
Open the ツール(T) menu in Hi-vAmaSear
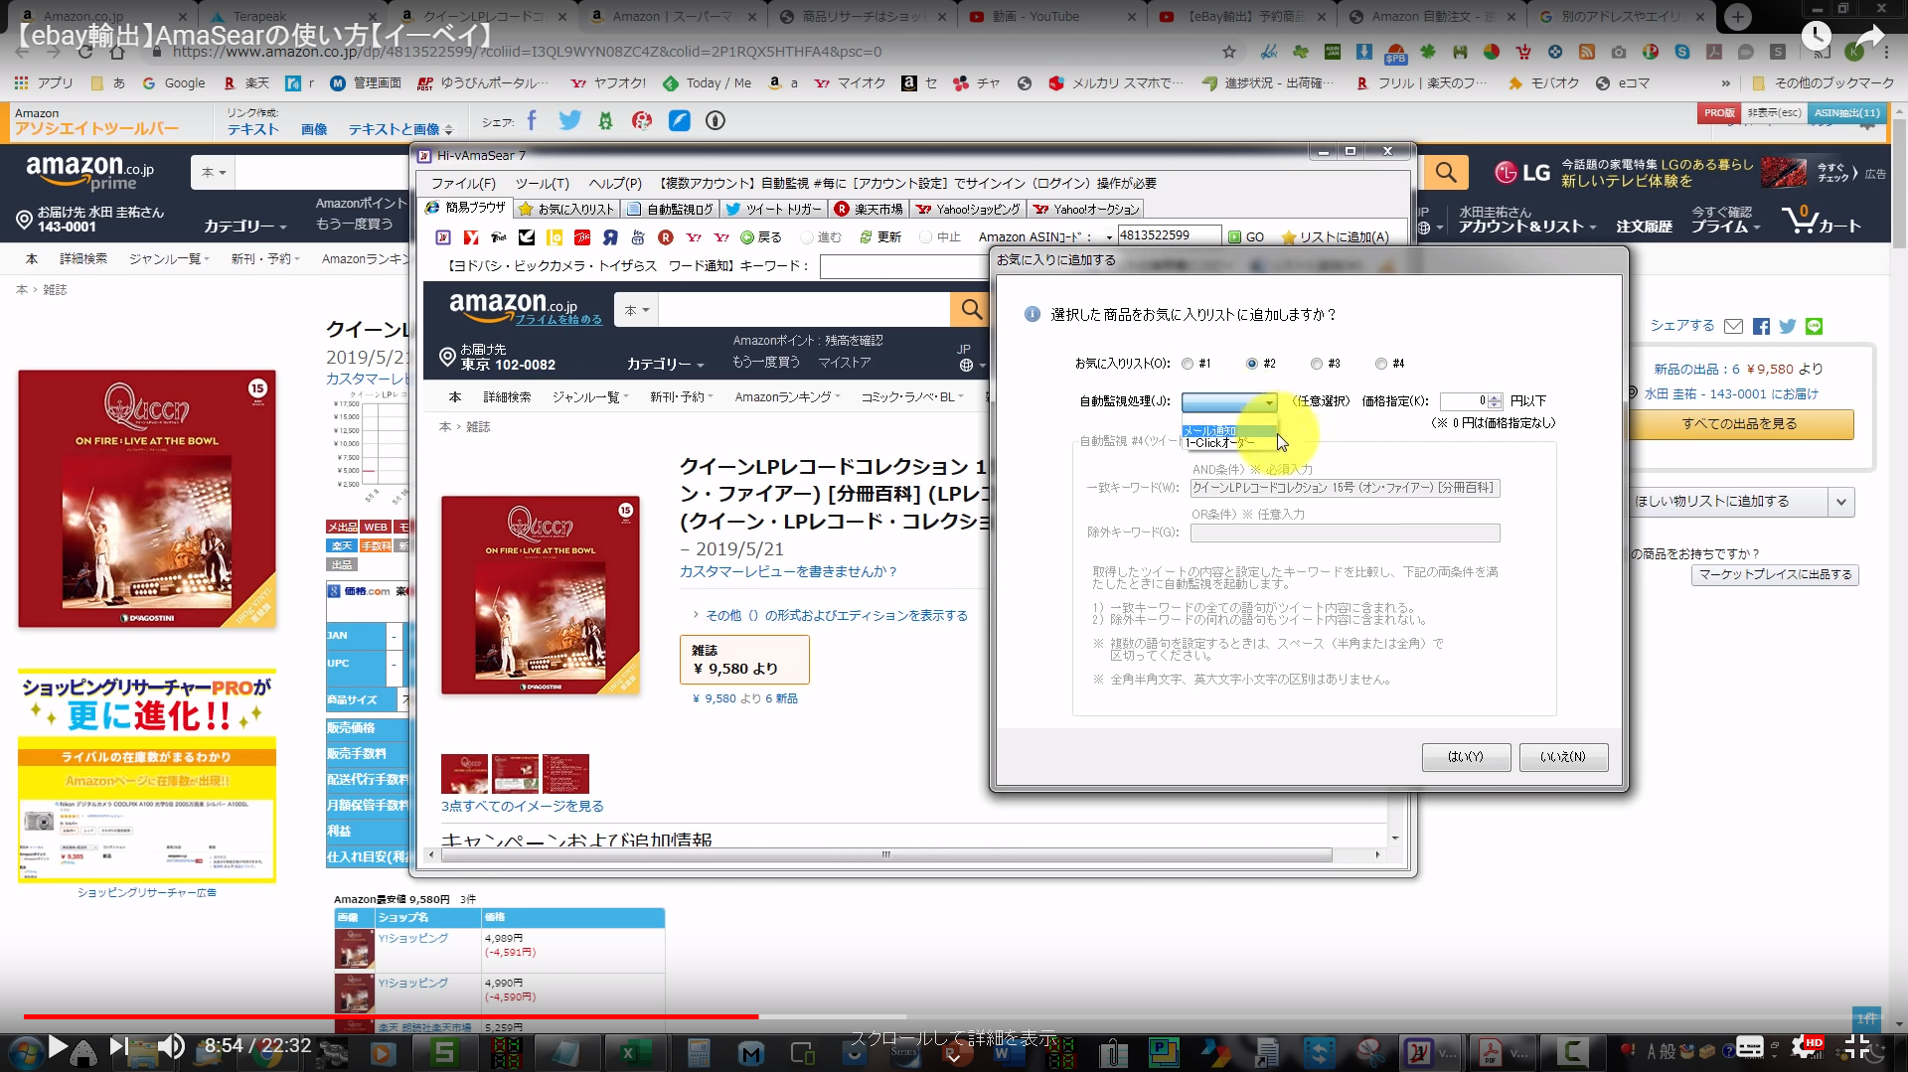542,183
